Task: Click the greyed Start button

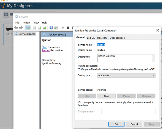Action: [x=87, y=96]
